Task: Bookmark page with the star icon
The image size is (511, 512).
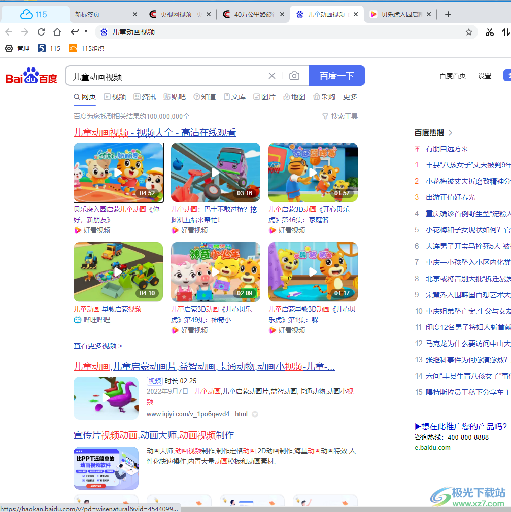Action: click(469, 32)
